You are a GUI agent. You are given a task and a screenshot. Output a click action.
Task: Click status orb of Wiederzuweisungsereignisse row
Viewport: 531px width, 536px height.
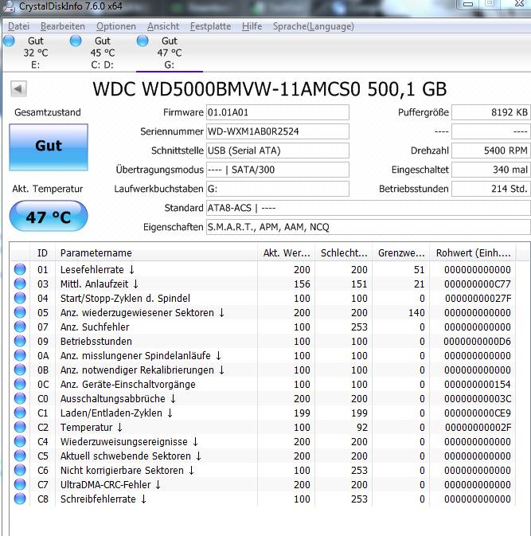click(20, 442)
